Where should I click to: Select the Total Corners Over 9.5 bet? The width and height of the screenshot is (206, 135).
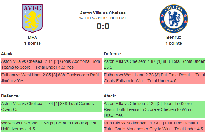tap(51, 106)
